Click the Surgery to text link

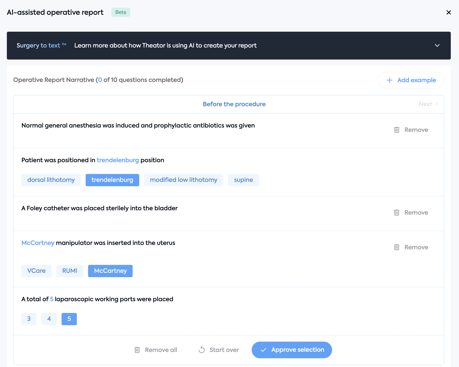(42, 45)
